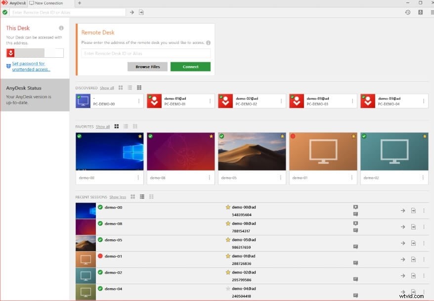Switch to the New Connection tab
Viewport: 434px width, 301px height.
[46, 3]
